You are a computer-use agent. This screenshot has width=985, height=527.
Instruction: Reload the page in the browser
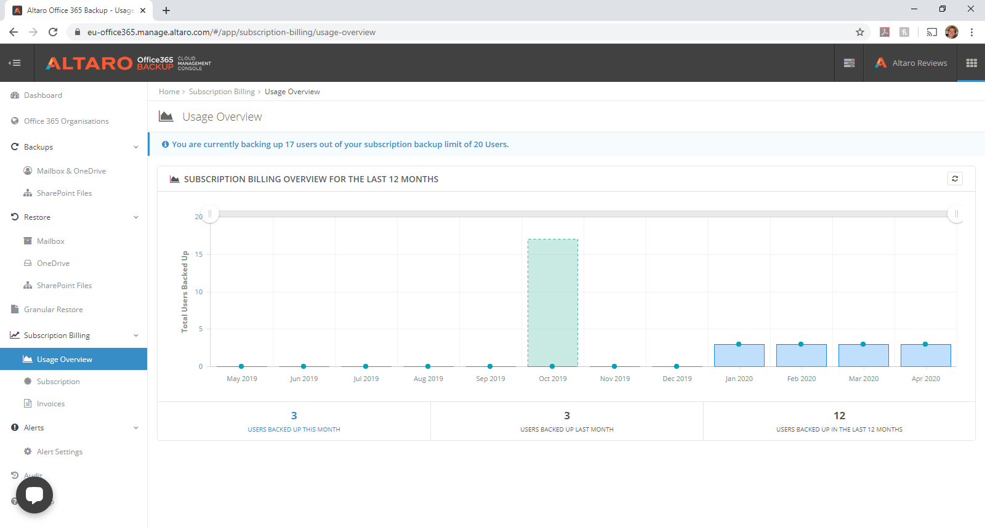point(53,32)
